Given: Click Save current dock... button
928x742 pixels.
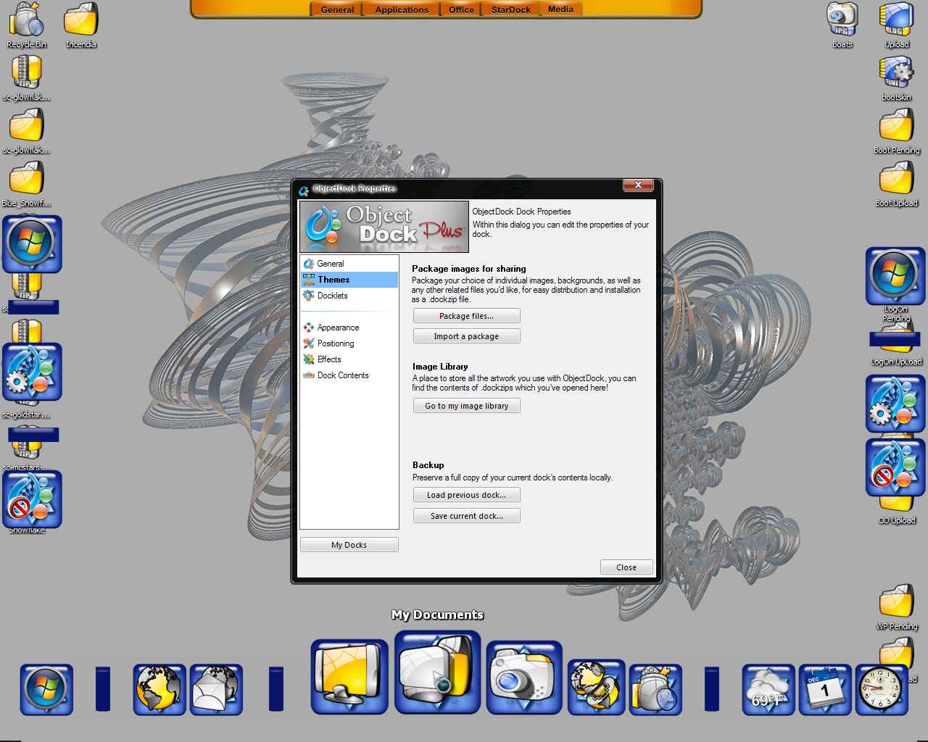Looking at the screenshot, I should (x=467, y=516).
